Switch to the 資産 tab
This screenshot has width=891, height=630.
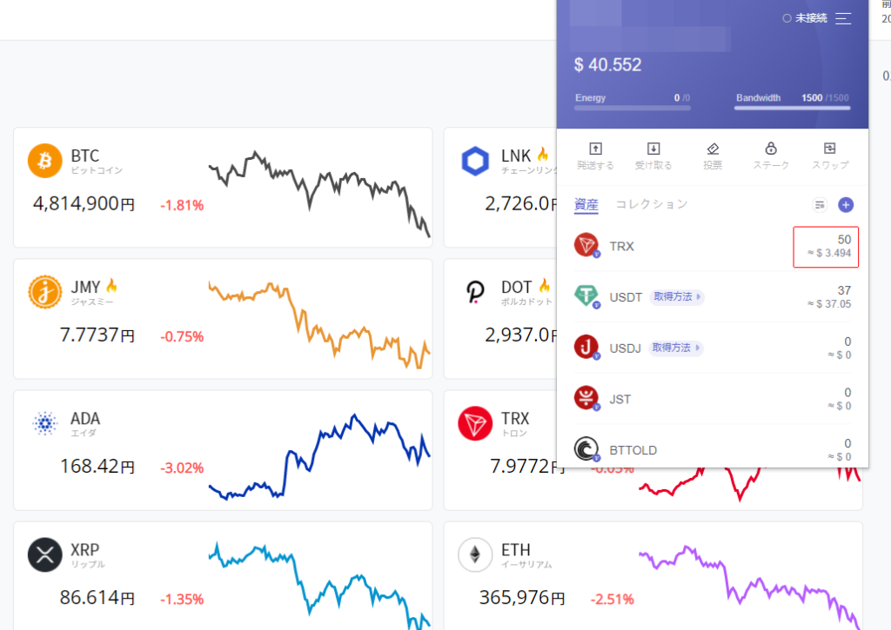pos(586,205)
